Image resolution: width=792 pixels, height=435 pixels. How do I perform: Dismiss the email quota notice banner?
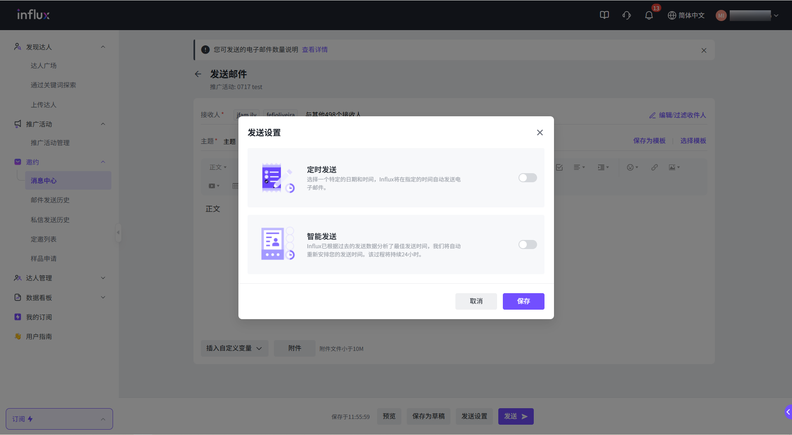[704, 50]
